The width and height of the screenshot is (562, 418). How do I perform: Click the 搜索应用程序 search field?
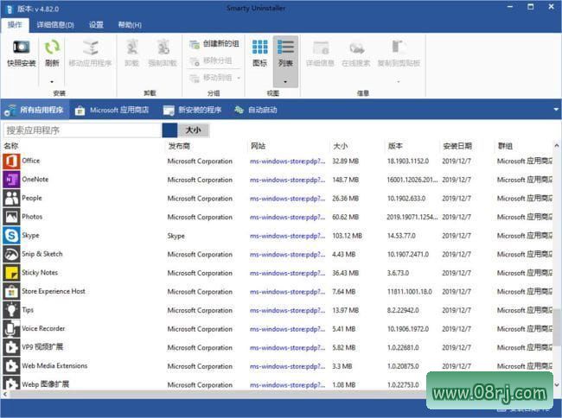82,130
